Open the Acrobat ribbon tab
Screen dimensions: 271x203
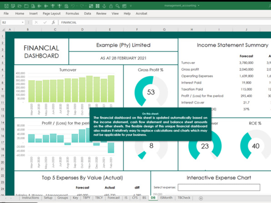click(x=141, y=14)
